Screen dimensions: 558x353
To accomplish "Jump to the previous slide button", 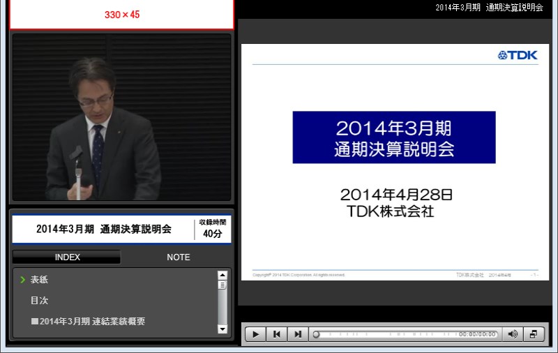I will pos(276,334).
